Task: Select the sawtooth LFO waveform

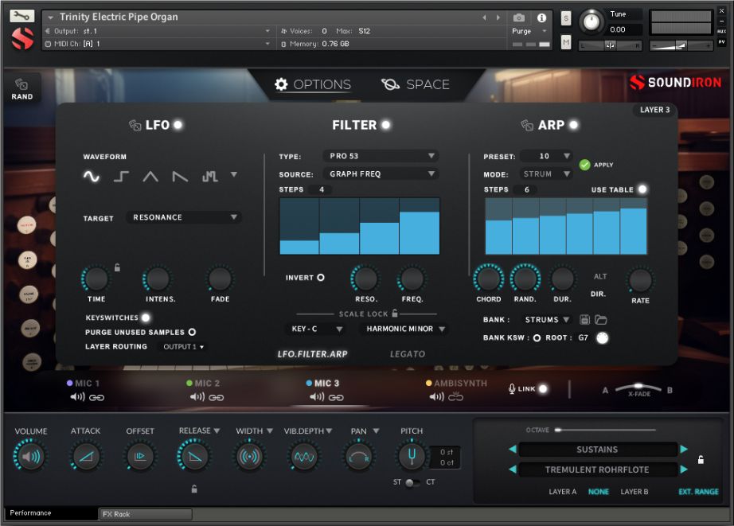Action: (x=181, y=177)
